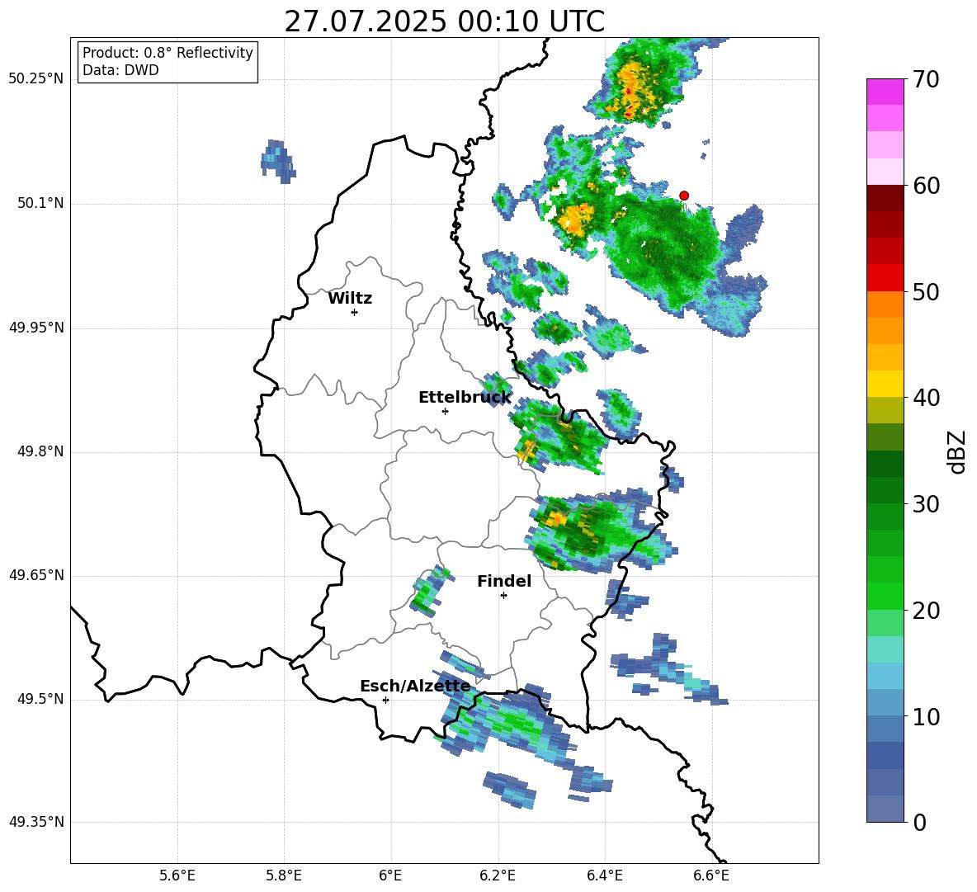This screenshot has width=977, height=892.
Task: Click the Wiltz city label
Action: pyautogui.click(x=350, y=299)
